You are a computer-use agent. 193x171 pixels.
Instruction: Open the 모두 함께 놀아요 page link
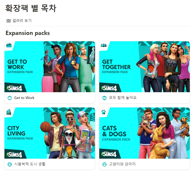[x=123, y=98]
